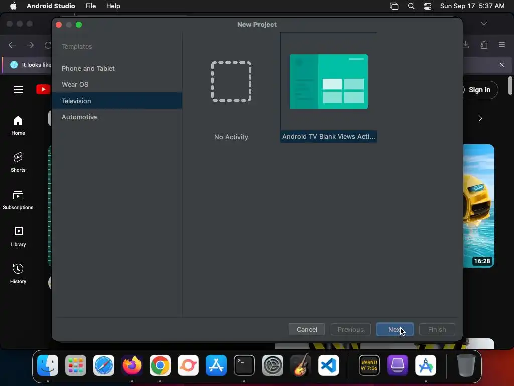Open YouTube Library in the browser sidebar
The width and height of the screenshot is (514, 386).
point(18,237)
